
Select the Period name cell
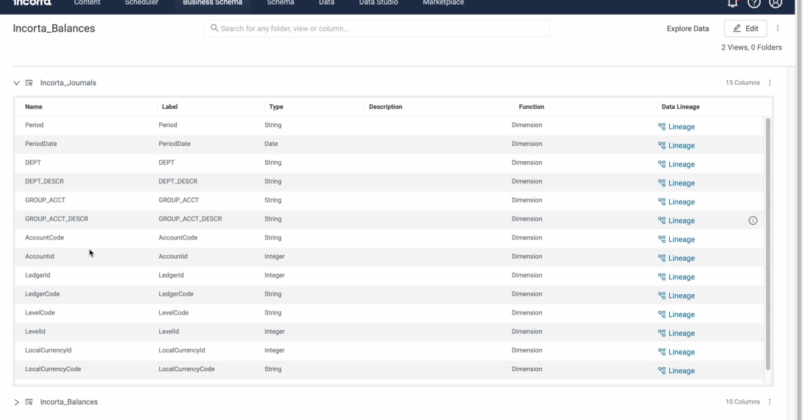click(34, 125)
